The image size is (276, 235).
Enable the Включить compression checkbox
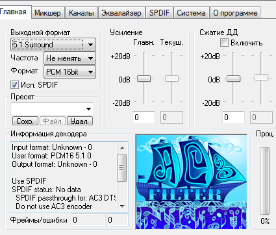coord(224,42)
